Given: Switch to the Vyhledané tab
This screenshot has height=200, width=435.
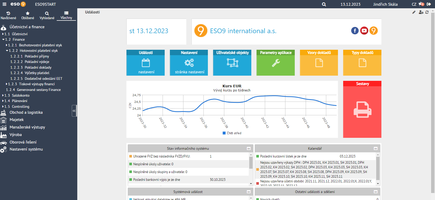Looking at the screenshot, I should (x=47, y=15).
